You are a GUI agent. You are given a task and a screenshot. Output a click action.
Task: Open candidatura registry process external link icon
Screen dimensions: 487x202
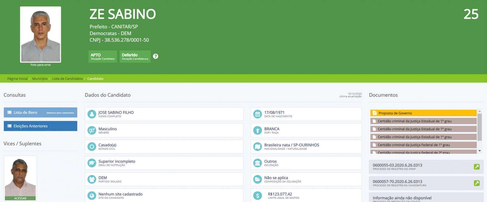click(477, 183)
